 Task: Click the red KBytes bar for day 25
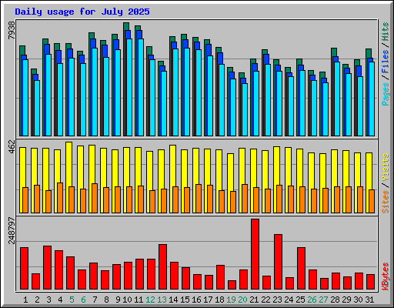301,269
